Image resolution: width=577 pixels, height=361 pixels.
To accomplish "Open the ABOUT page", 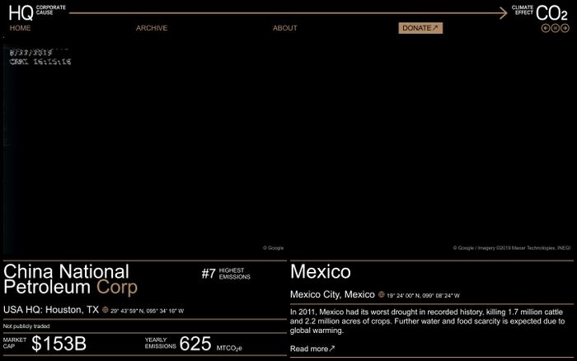I will [x=285, y=28].
